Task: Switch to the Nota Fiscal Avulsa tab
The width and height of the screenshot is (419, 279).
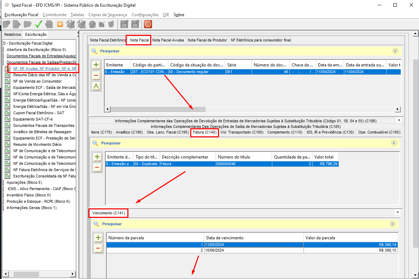Action: pyautogui.click(x=168, y=40)
